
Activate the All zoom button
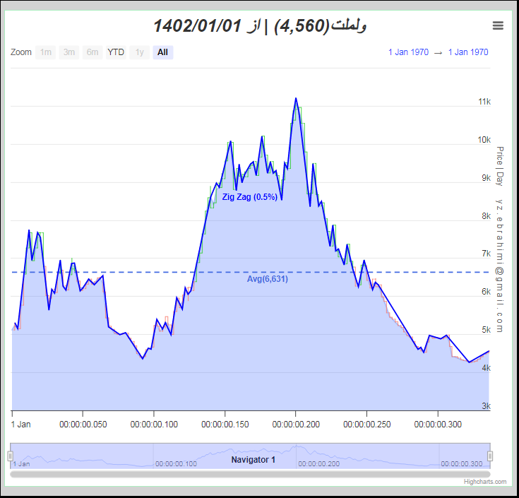coord(163,52)
